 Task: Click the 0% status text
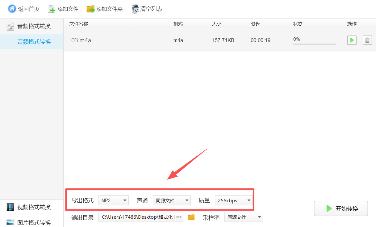coord(297,39)
